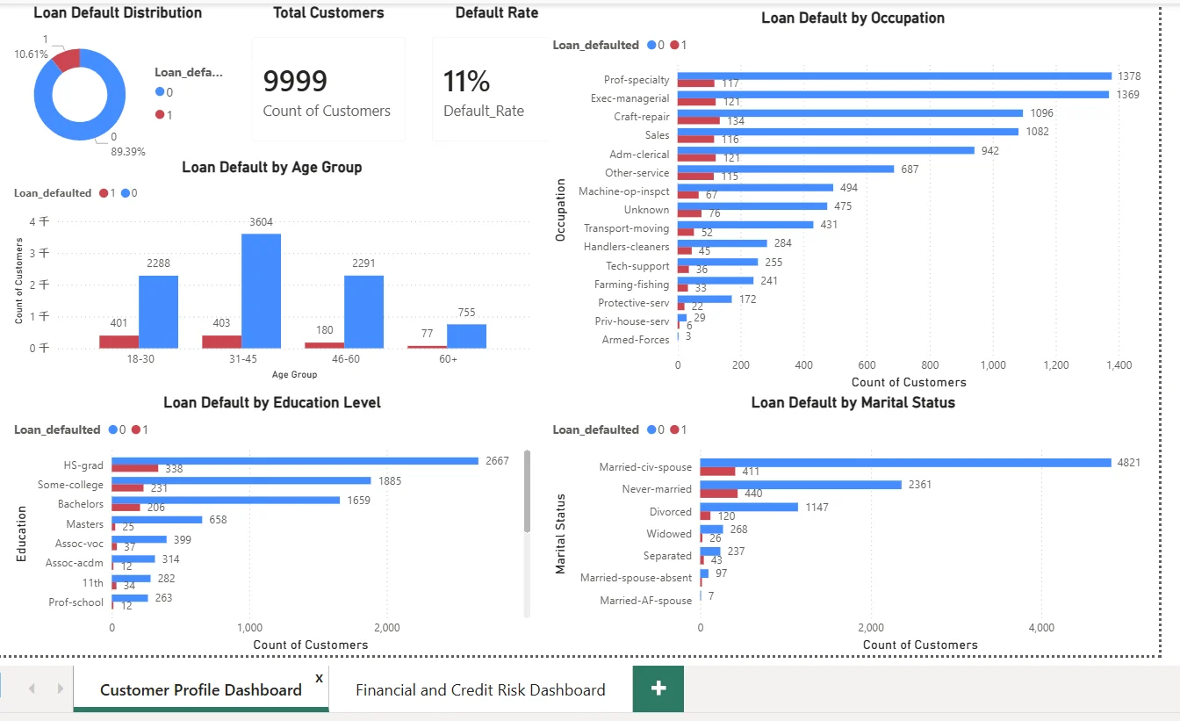Click the Craft-repair occupation label
This screenshot has width=1180, height=721.
pos(641,117)
